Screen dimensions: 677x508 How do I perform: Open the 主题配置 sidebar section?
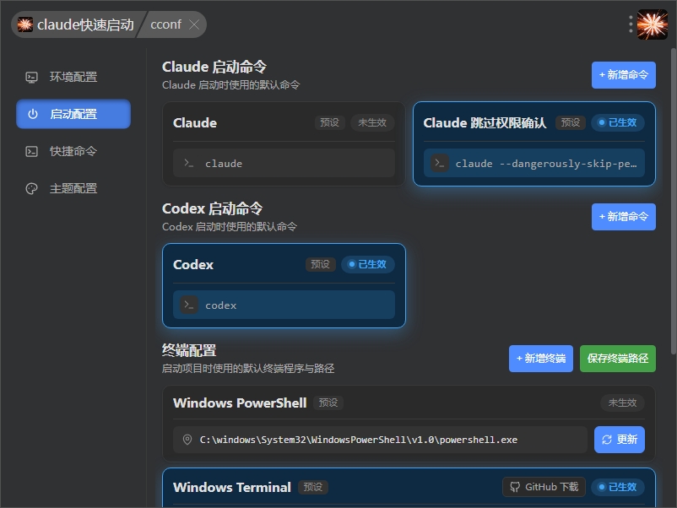click(x=73, y=189)
